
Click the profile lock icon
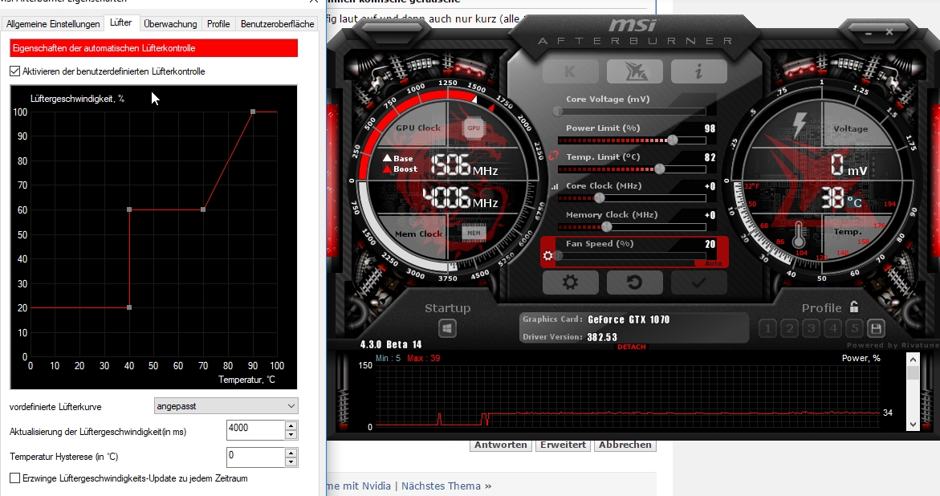click(853, 307)
